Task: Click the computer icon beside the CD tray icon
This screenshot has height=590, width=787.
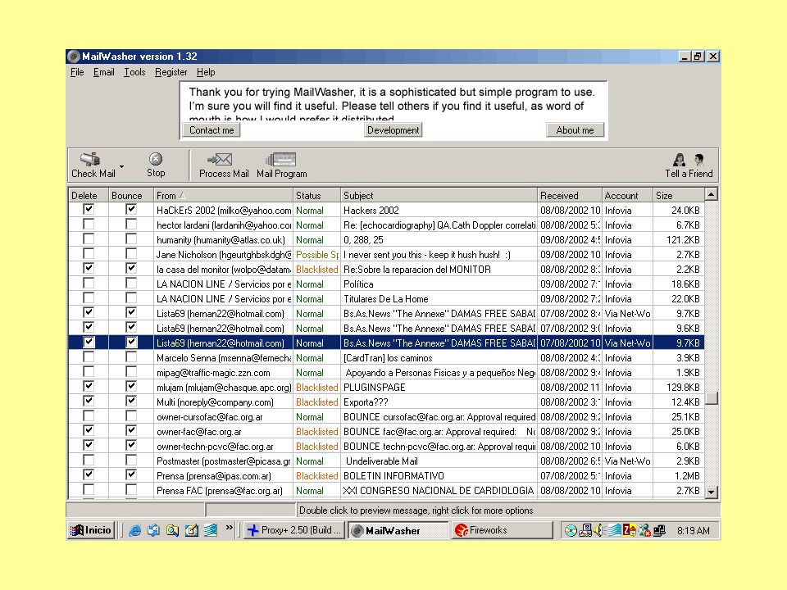Action: (x=585, y=530)
